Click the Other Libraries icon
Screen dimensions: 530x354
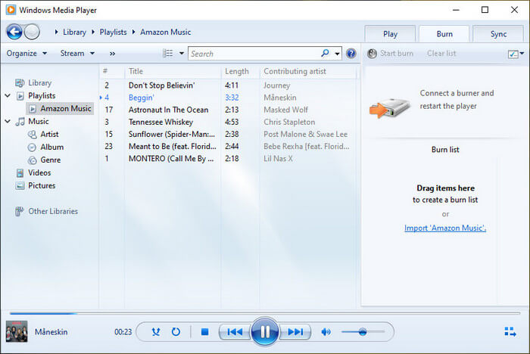pyautogui.click(x=20, y=212)
